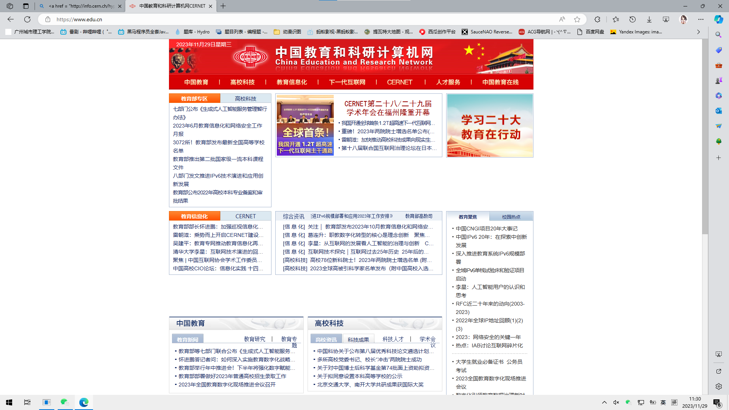
Task: Open link 北京交通大学、南开大学共研成果获国际大奖
Action: (x=370, y=385)
